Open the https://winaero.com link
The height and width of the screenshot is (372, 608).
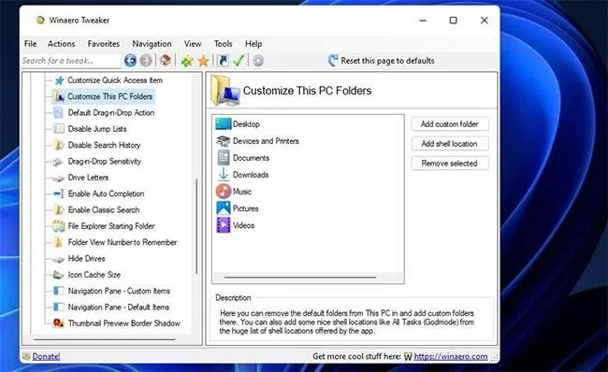click(x=451, y=356)
